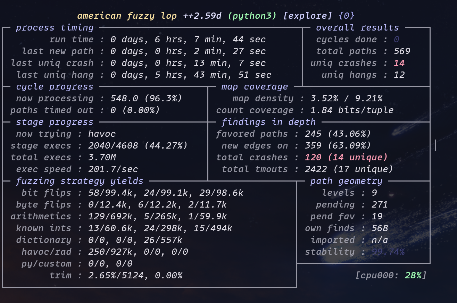The width and height of the screenshot is (457, 303).
Task: Select dictionary value "0/0, 0/0, 26/557k"
Action: pos(135,240)
